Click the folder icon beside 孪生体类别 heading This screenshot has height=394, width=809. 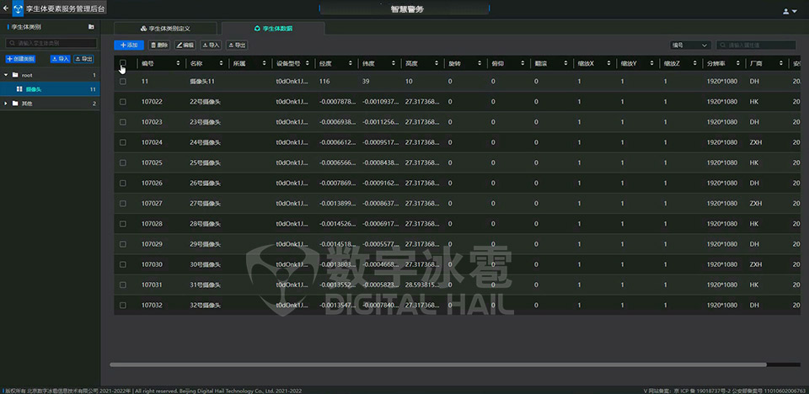[x=91, y=27]
